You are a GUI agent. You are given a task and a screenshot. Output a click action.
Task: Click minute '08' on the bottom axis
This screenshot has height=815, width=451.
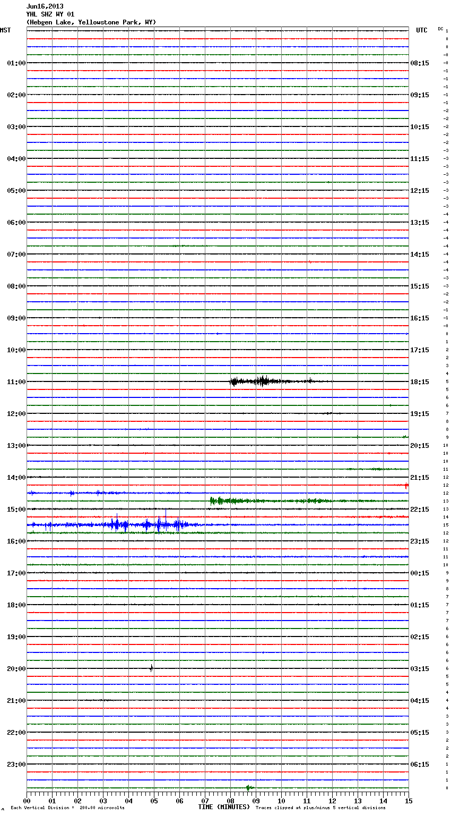point(230,801)
